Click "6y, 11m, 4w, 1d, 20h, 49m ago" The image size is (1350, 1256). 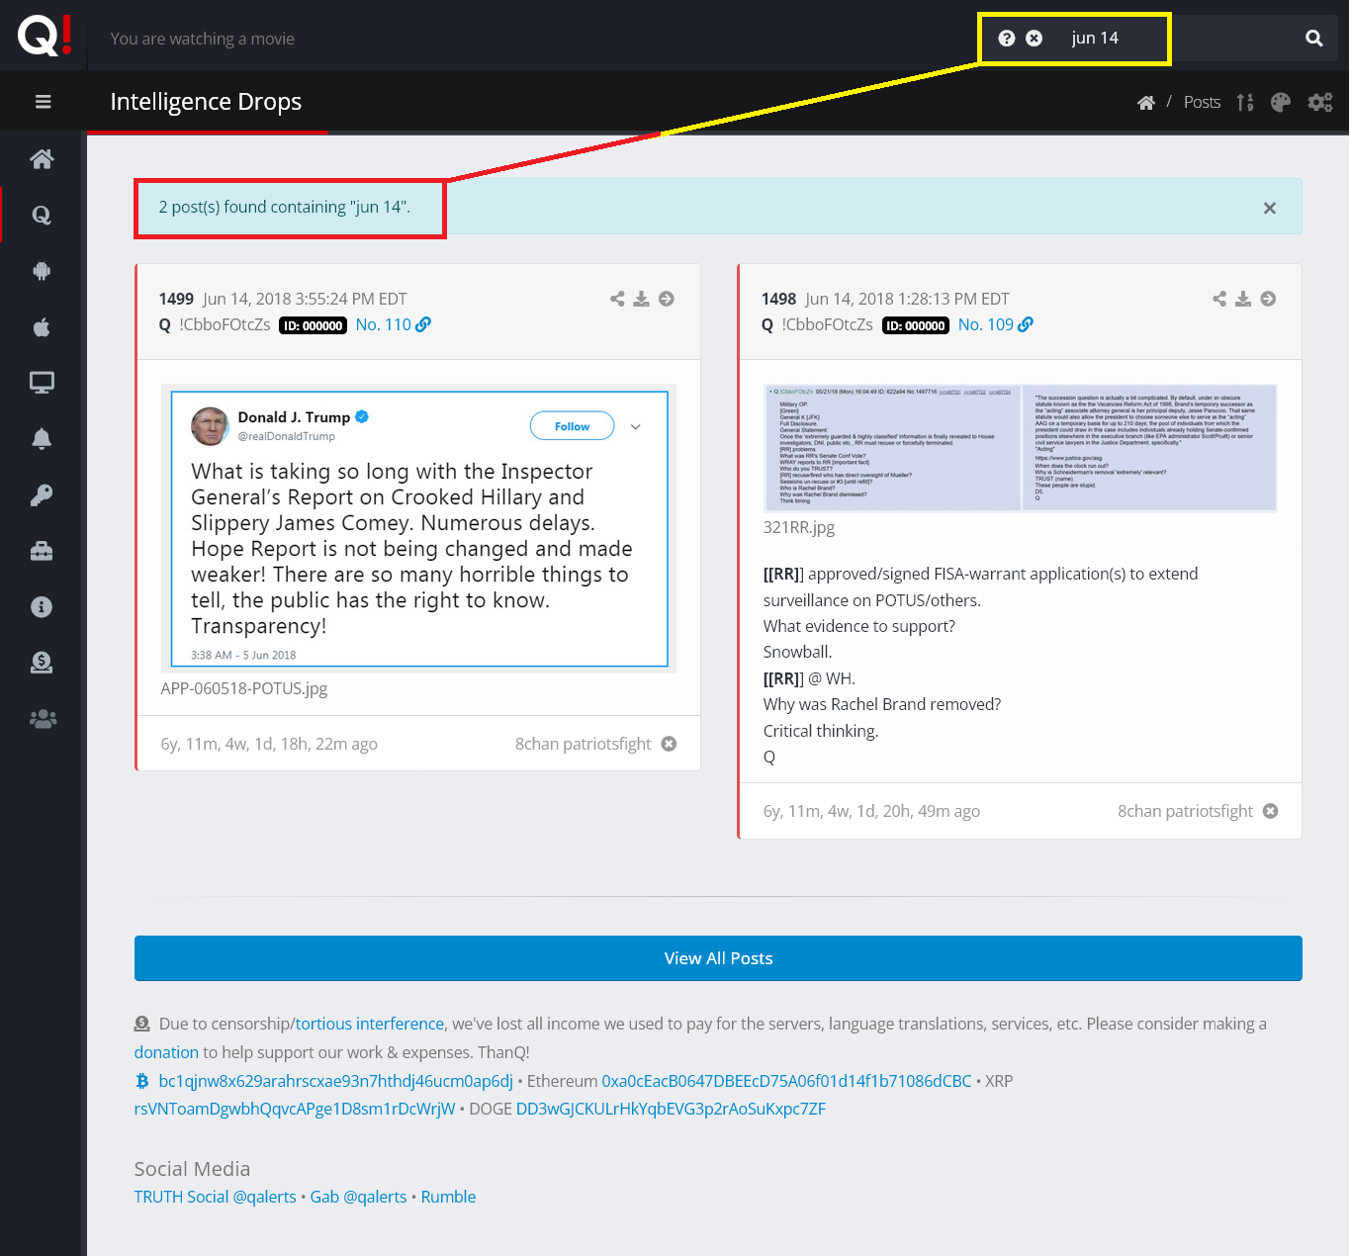click(871, 811)
